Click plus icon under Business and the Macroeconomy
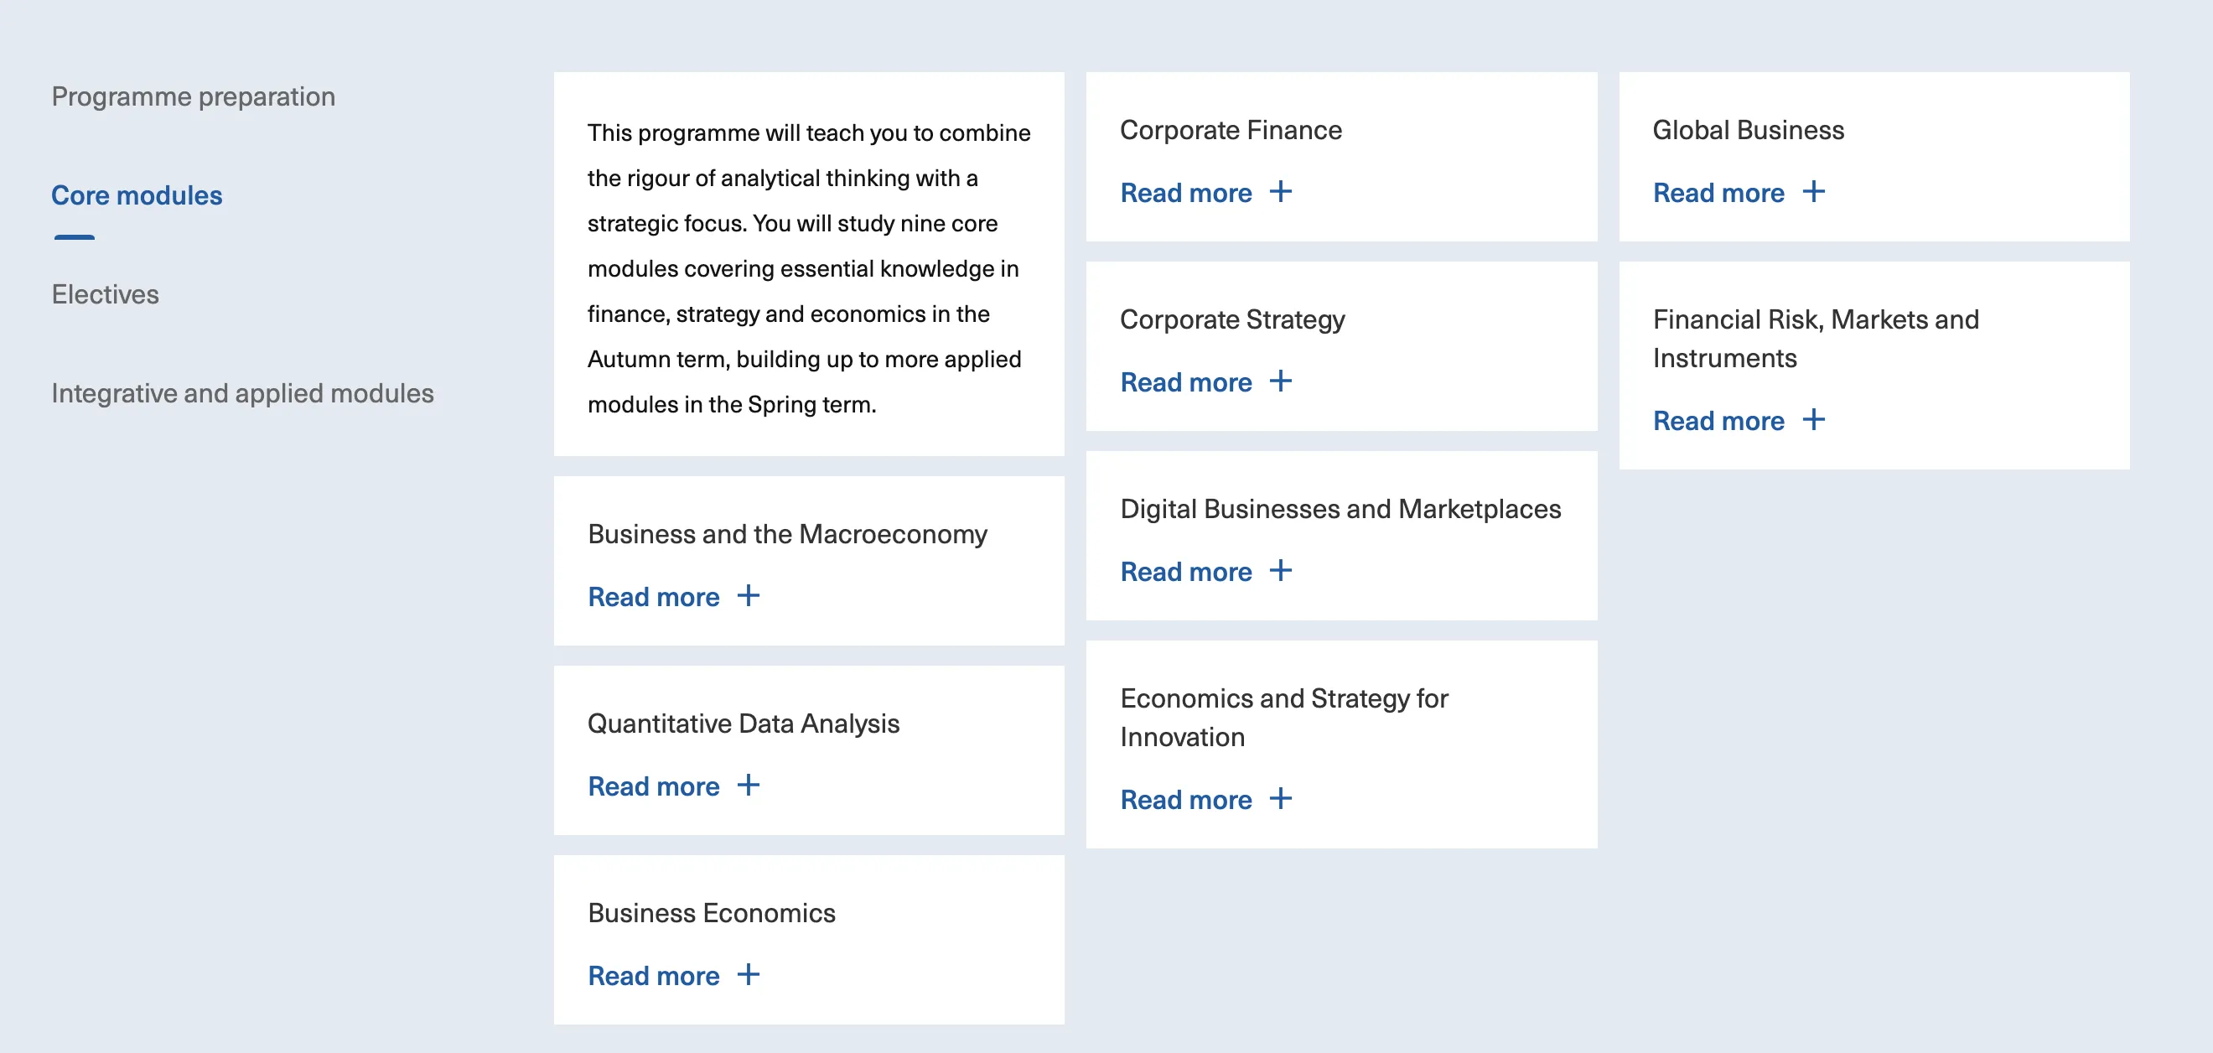This screenshot has width=2213, height=1053. [748, 596]
